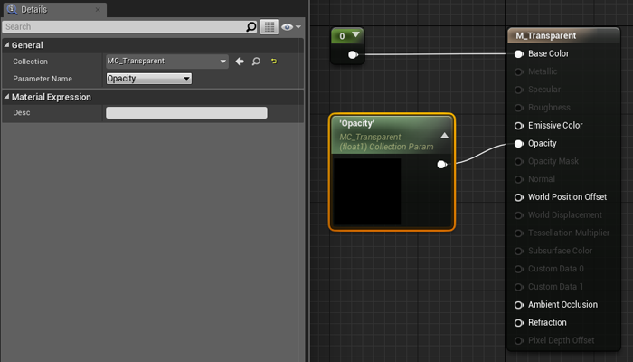Browse to MC_Transparent asset with magnifier icon
This screenshot has height=362, width=633.
click(x=256, y=62)
